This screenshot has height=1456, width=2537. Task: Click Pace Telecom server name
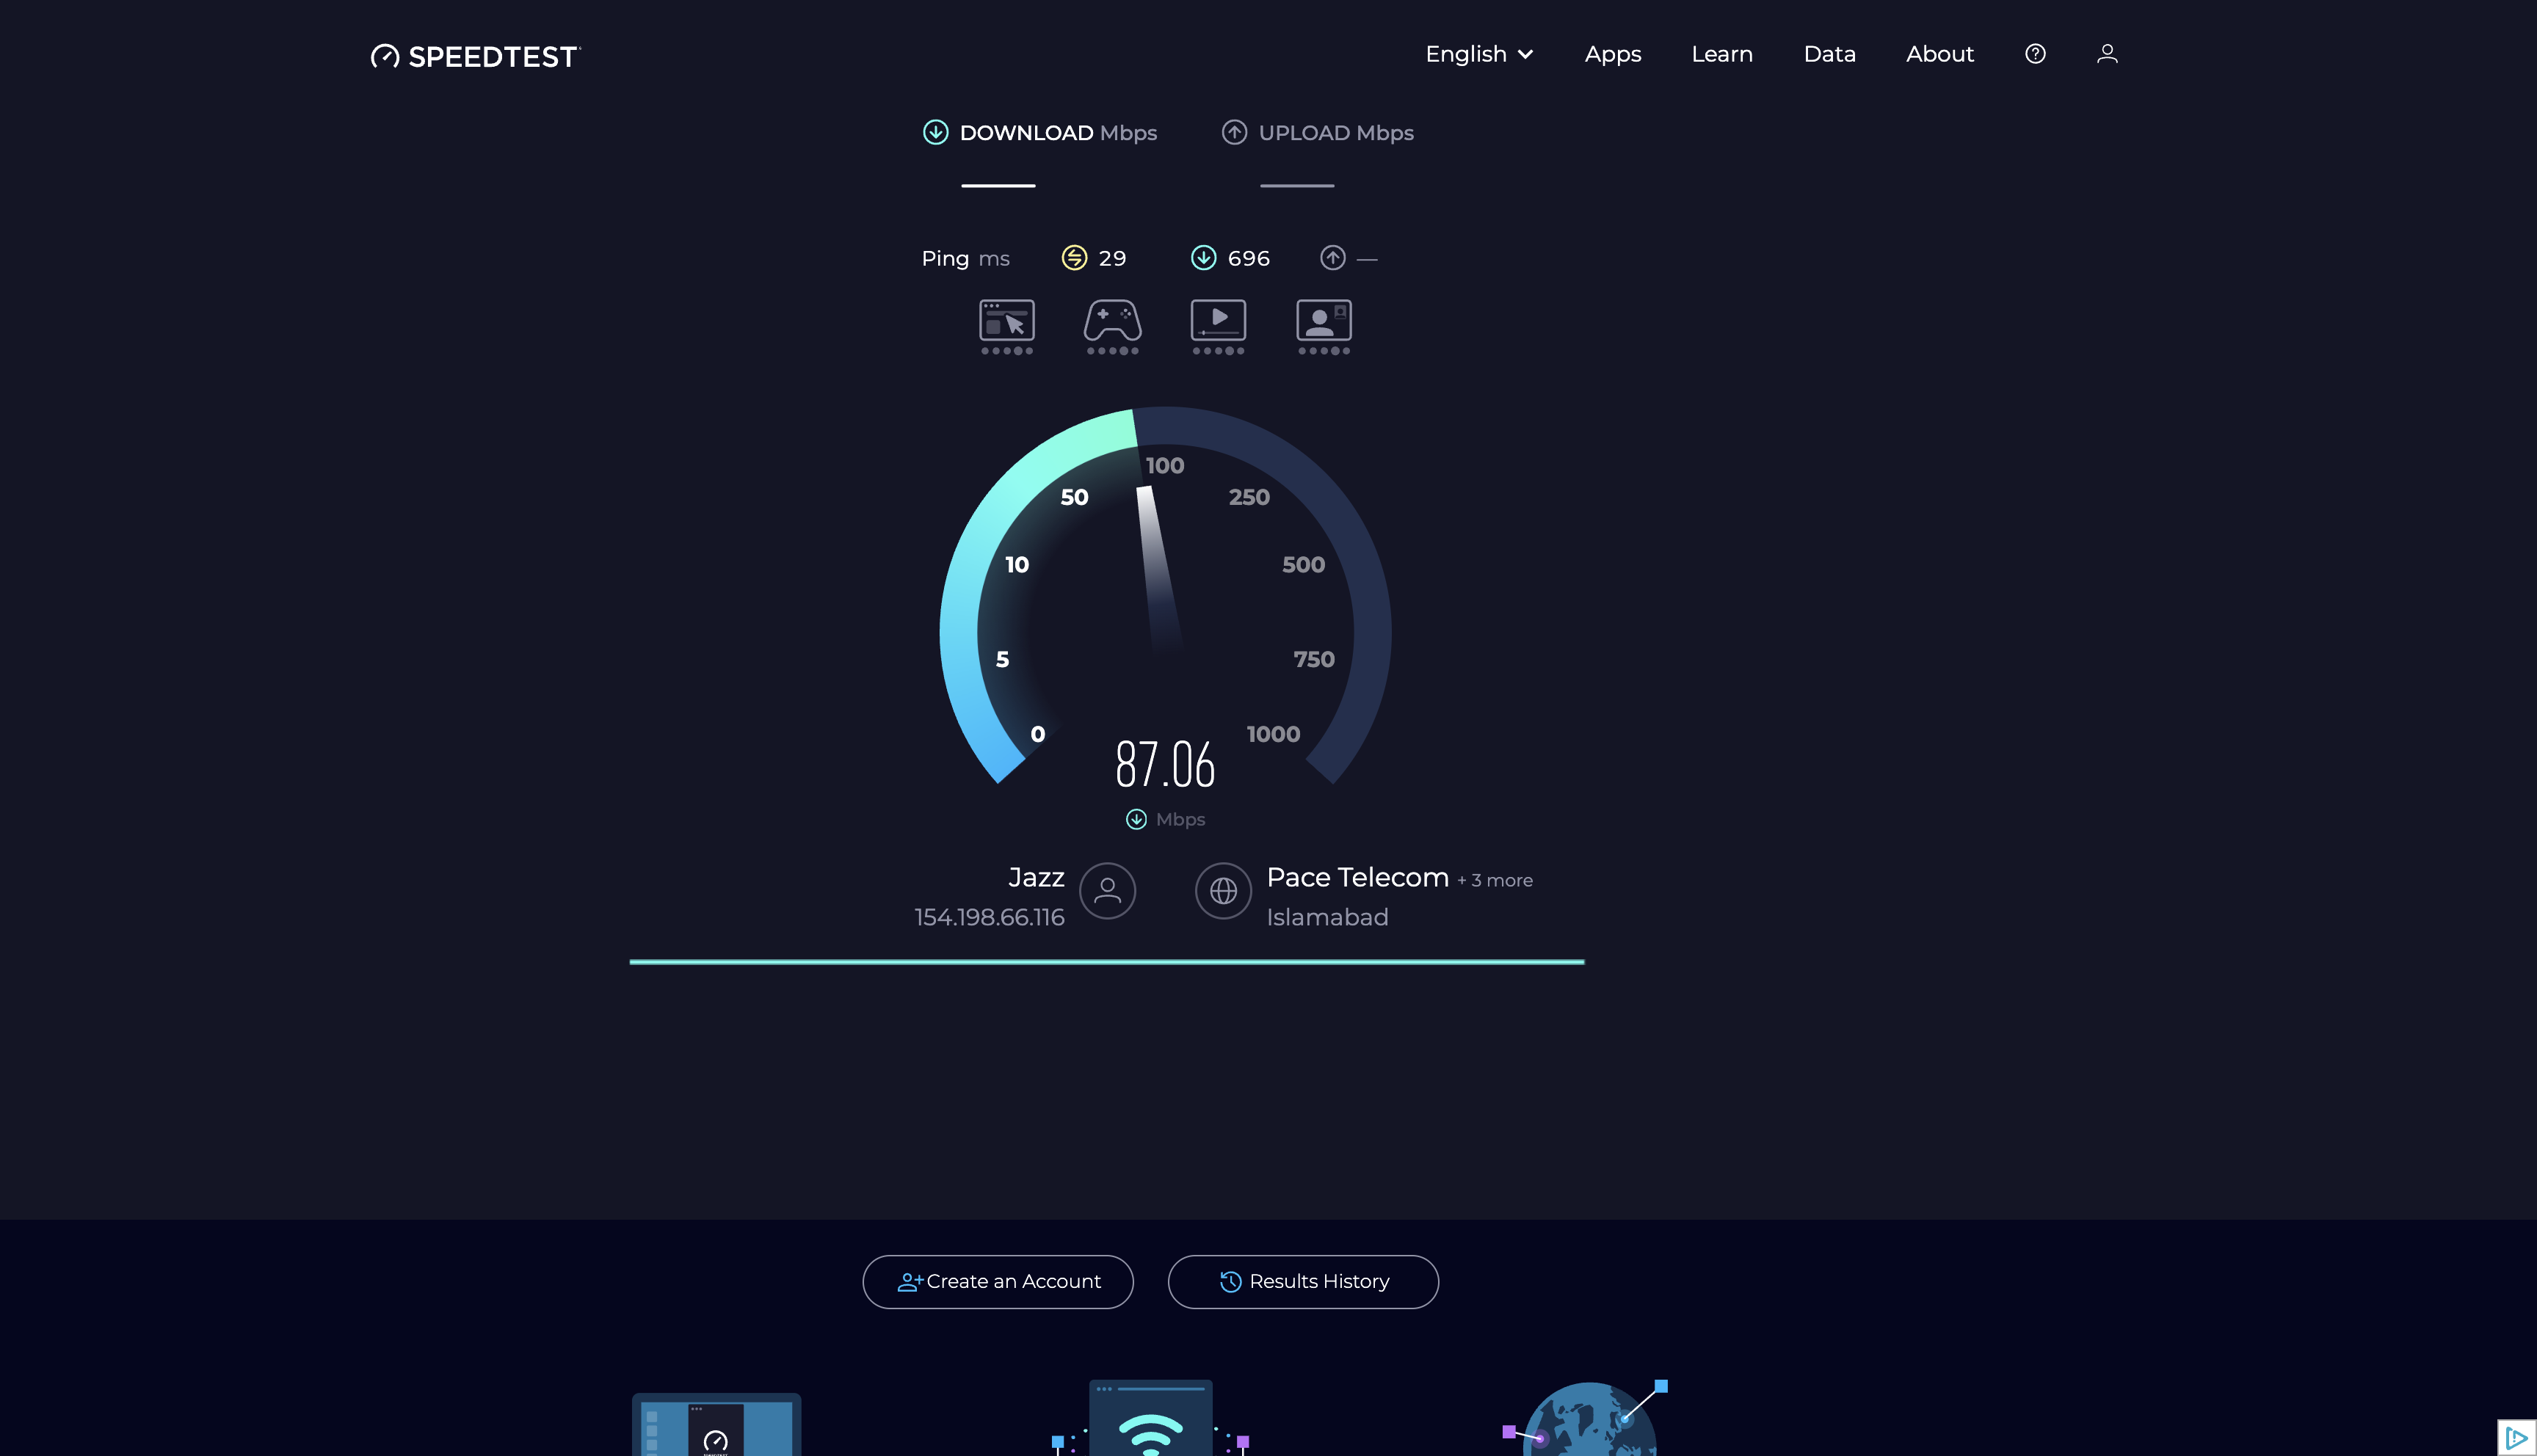[x=1357, y=877]
